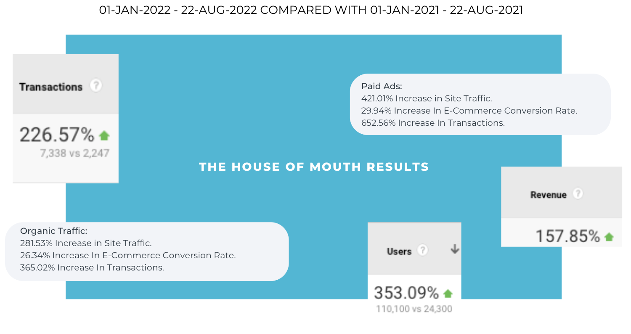The height and width of the screenshot is (334, 631).
Task: Click the 652.56% Increase In Transactions line
Action: click(x=433, y=123)
